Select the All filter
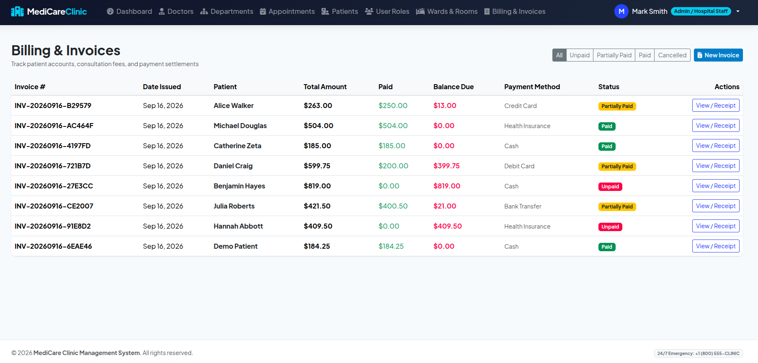The height and width of the screenshot is (363, 758). [x=559, y=55]
